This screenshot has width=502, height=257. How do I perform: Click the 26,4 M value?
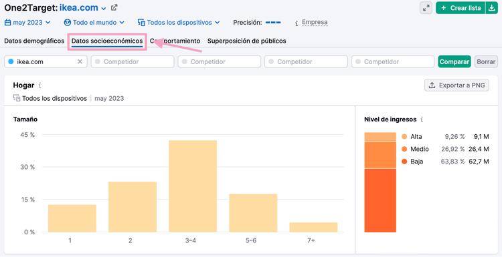(480, 149)
